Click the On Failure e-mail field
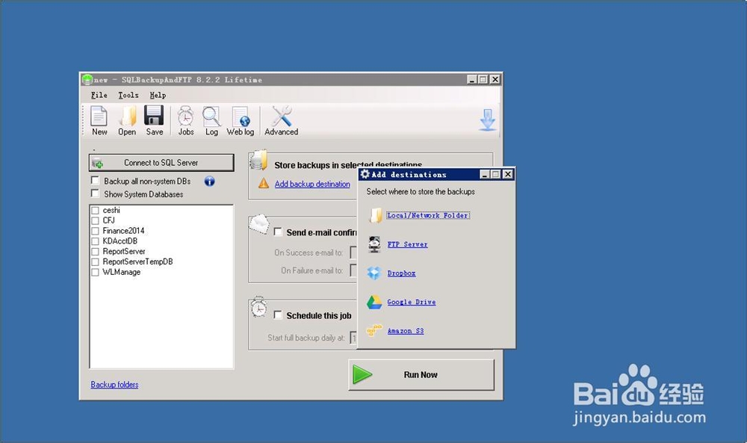The image size is (747, 443). point(353,270)
